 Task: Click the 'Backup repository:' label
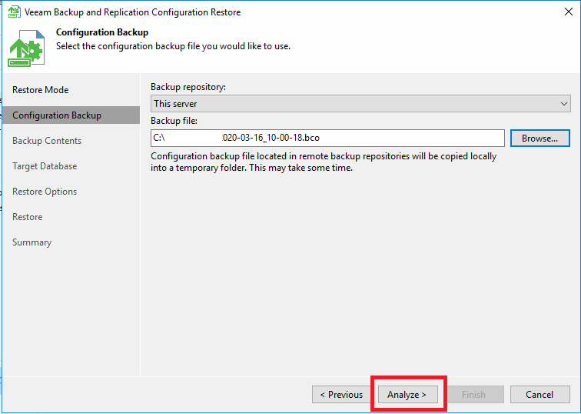pos(188,87)
